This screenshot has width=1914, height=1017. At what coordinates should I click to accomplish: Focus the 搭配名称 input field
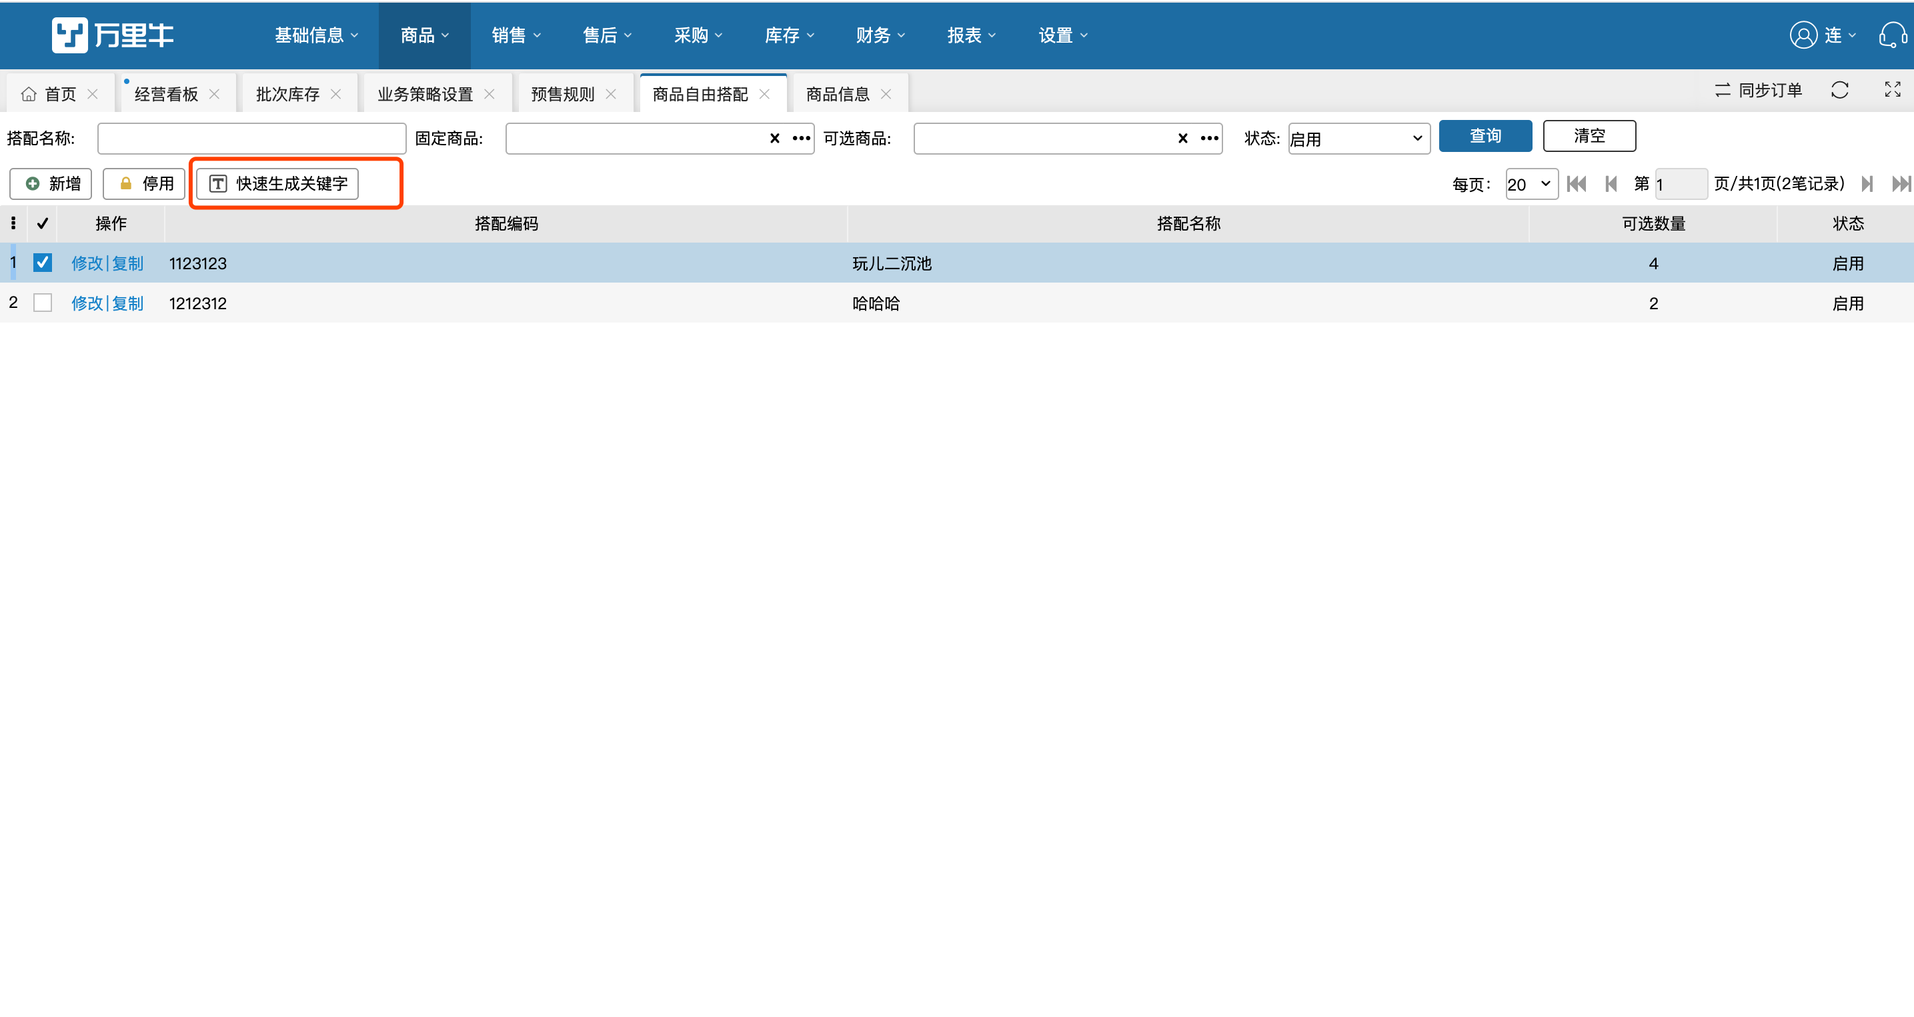click(252, 139)
